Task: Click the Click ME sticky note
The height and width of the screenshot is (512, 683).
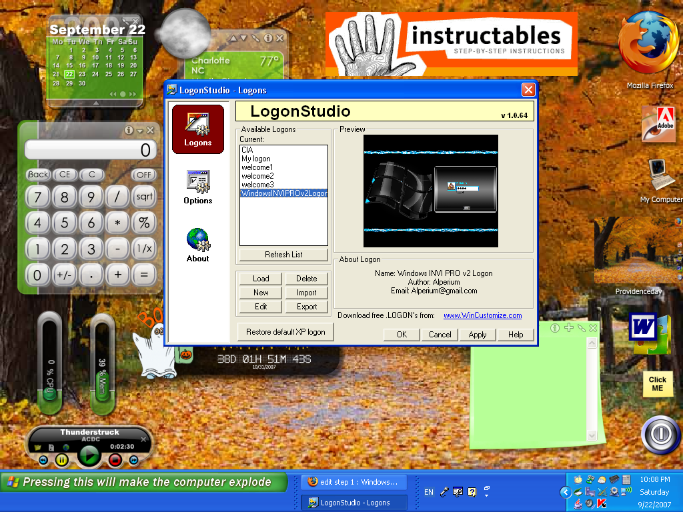Action: point(657,383)
